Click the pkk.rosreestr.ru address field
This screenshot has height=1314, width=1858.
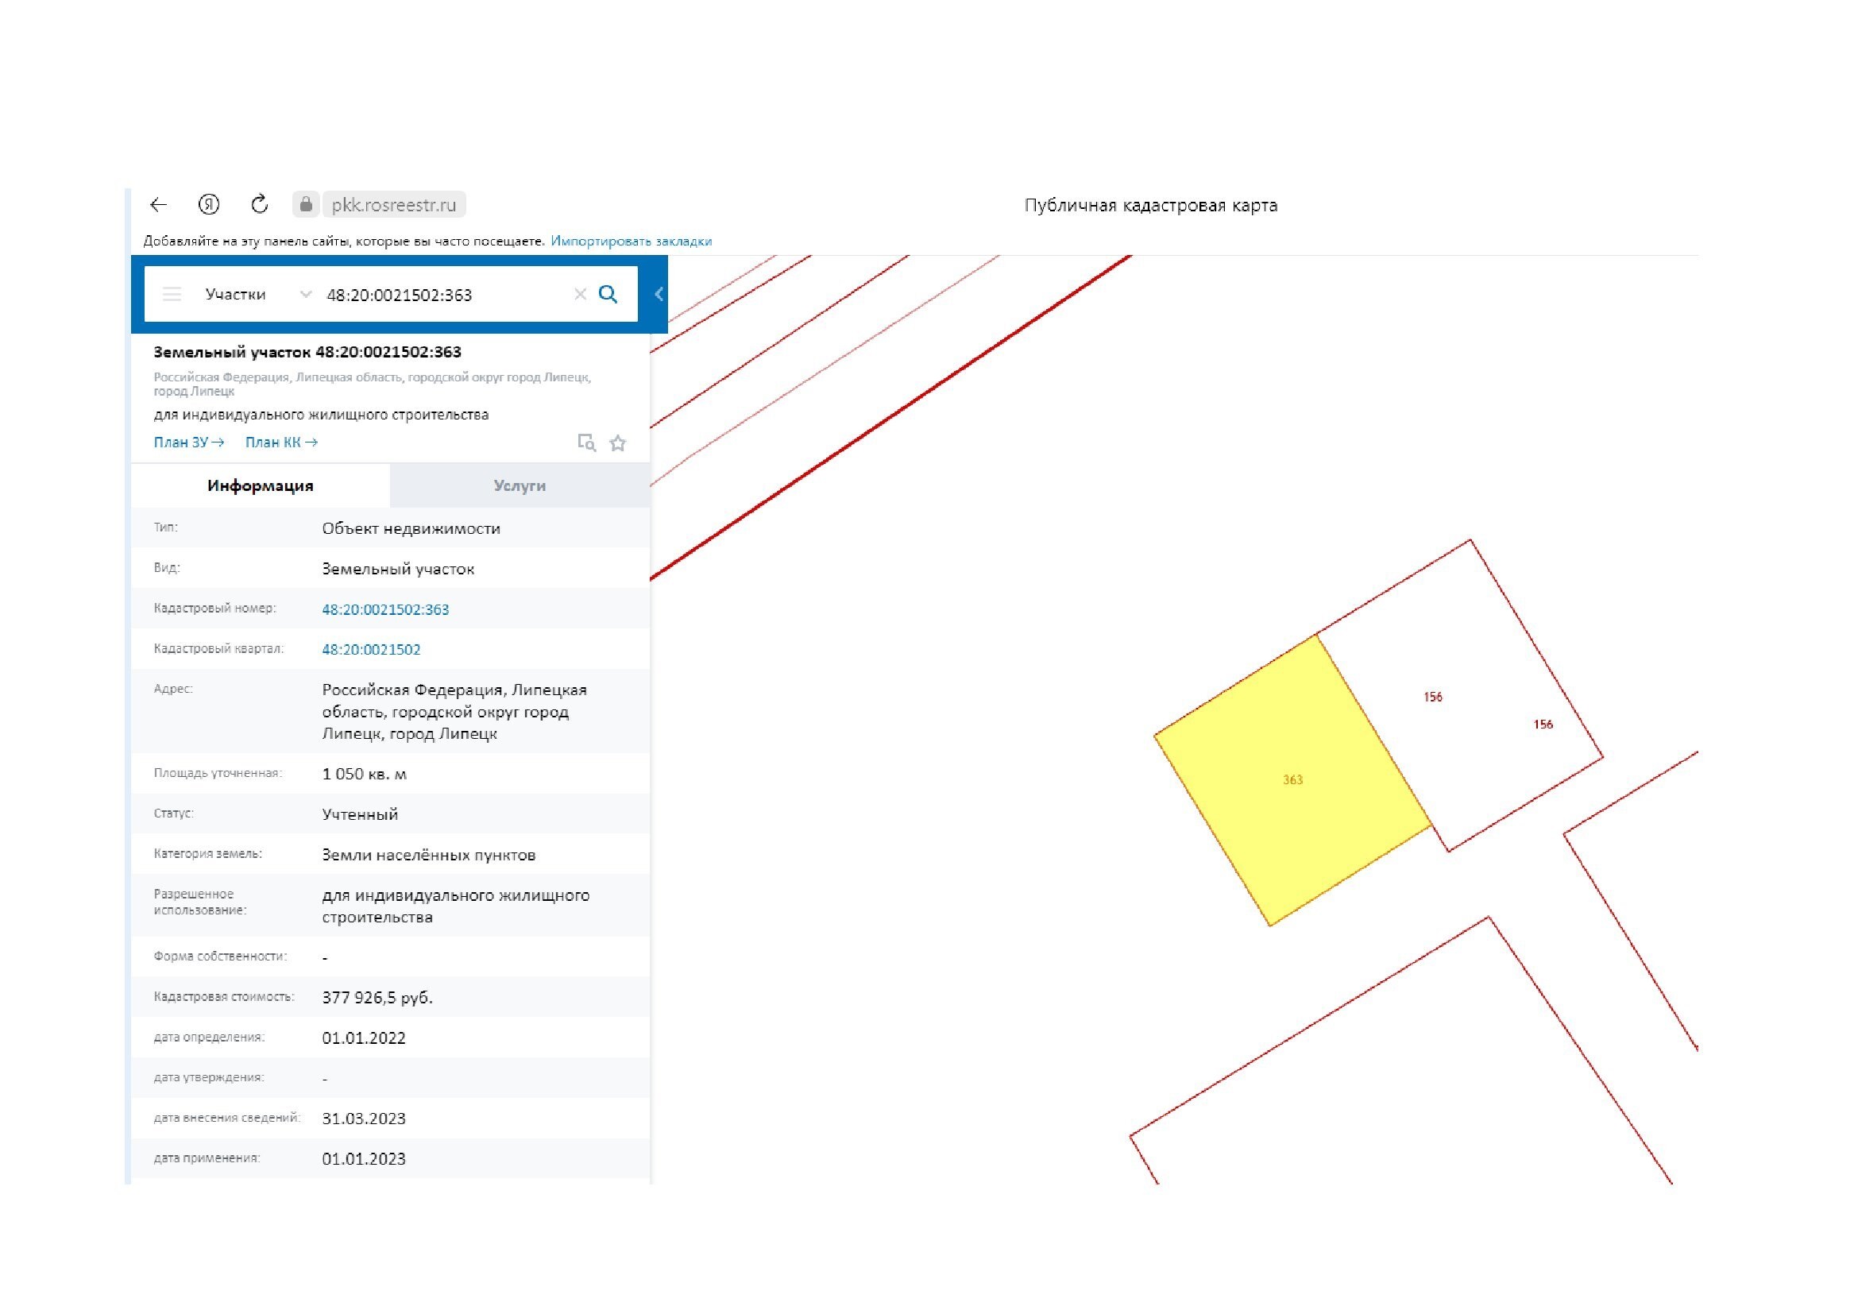click(394, 205)
